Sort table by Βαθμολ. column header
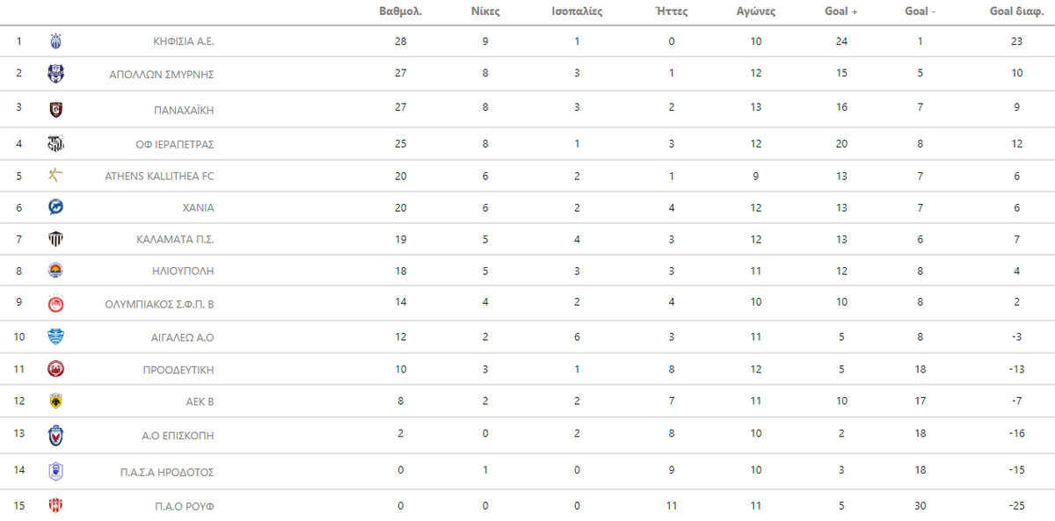1055x521 pixels. pos(401,11)
